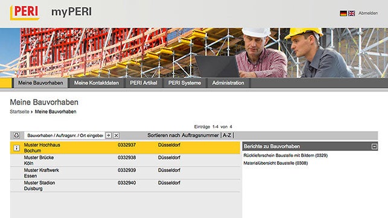The height and width of the screenshot is (218, 388).
Task: Click the Einträge 1-4 von 4 counter
Action: (x=213, y=127)
